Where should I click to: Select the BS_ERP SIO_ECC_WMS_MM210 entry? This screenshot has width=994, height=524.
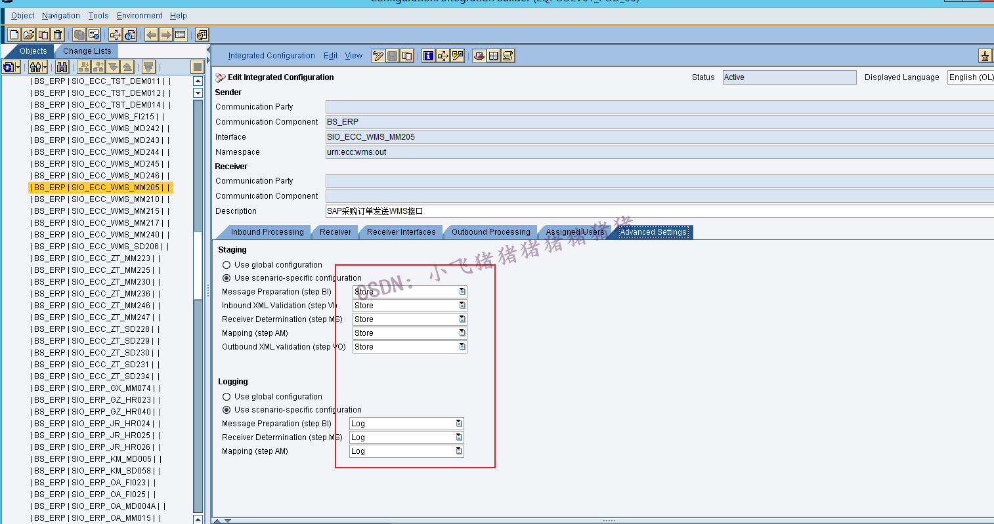(97, 199)
